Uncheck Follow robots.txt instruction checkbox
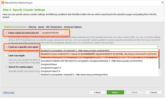Image resolution: width=165 pixels, height=98 pixels. (6, 33)
